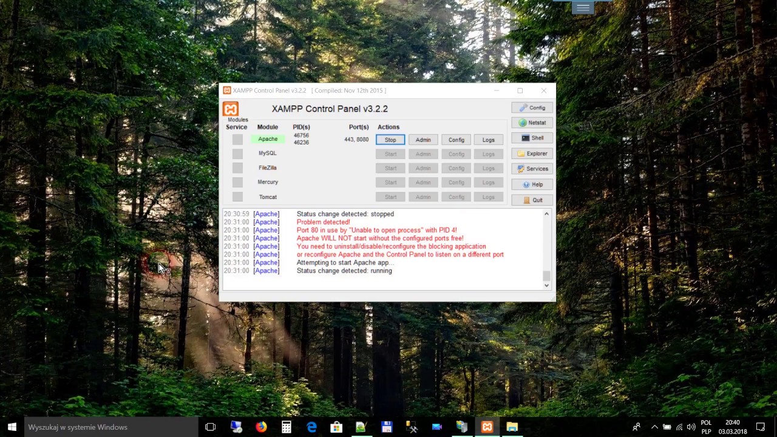
Task: Click the hamburger menu handle above the desktop
Action: [583, 7]
